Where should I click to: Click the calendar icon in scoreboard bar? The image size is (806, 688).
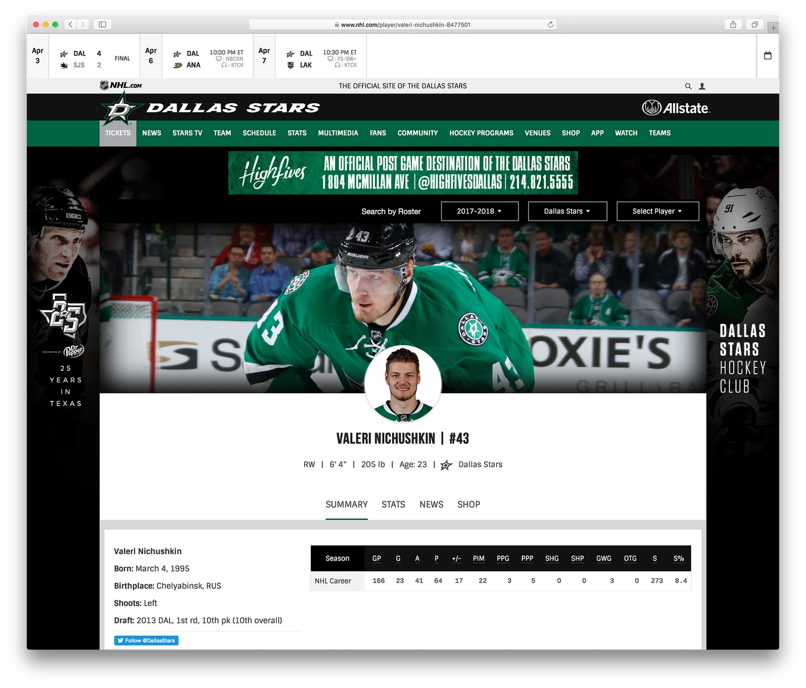tap(767, 56)
